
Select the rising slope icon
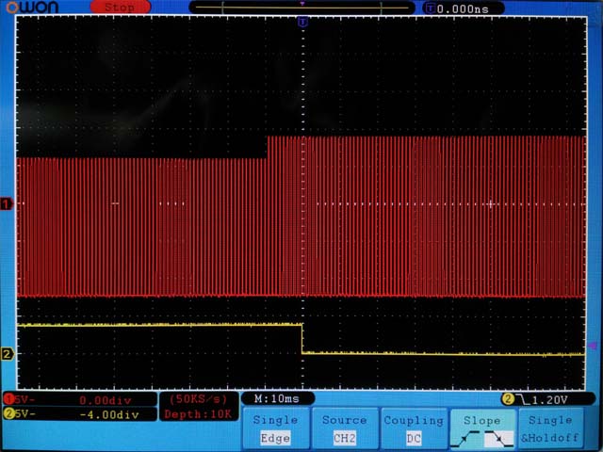pos(465,439)
